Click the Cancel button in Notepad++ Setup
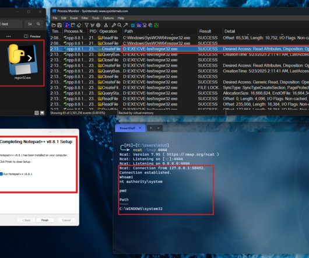This screenshot has height=258, width=309. click(x=66, y=220)
